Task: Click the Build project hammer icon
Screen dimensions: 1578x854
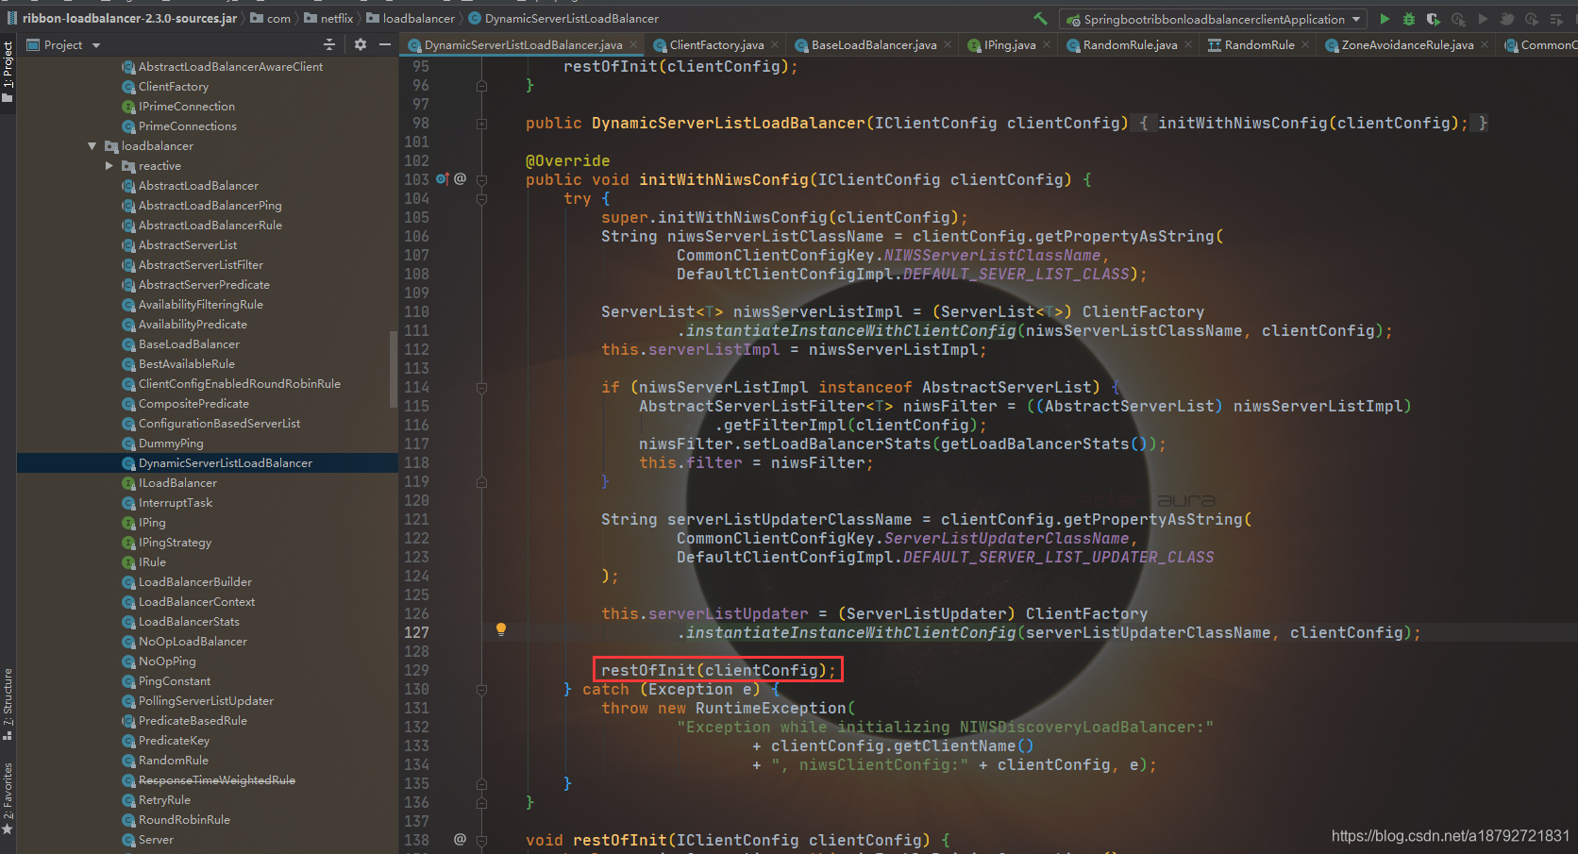Action: click(x=1040, y=19)
